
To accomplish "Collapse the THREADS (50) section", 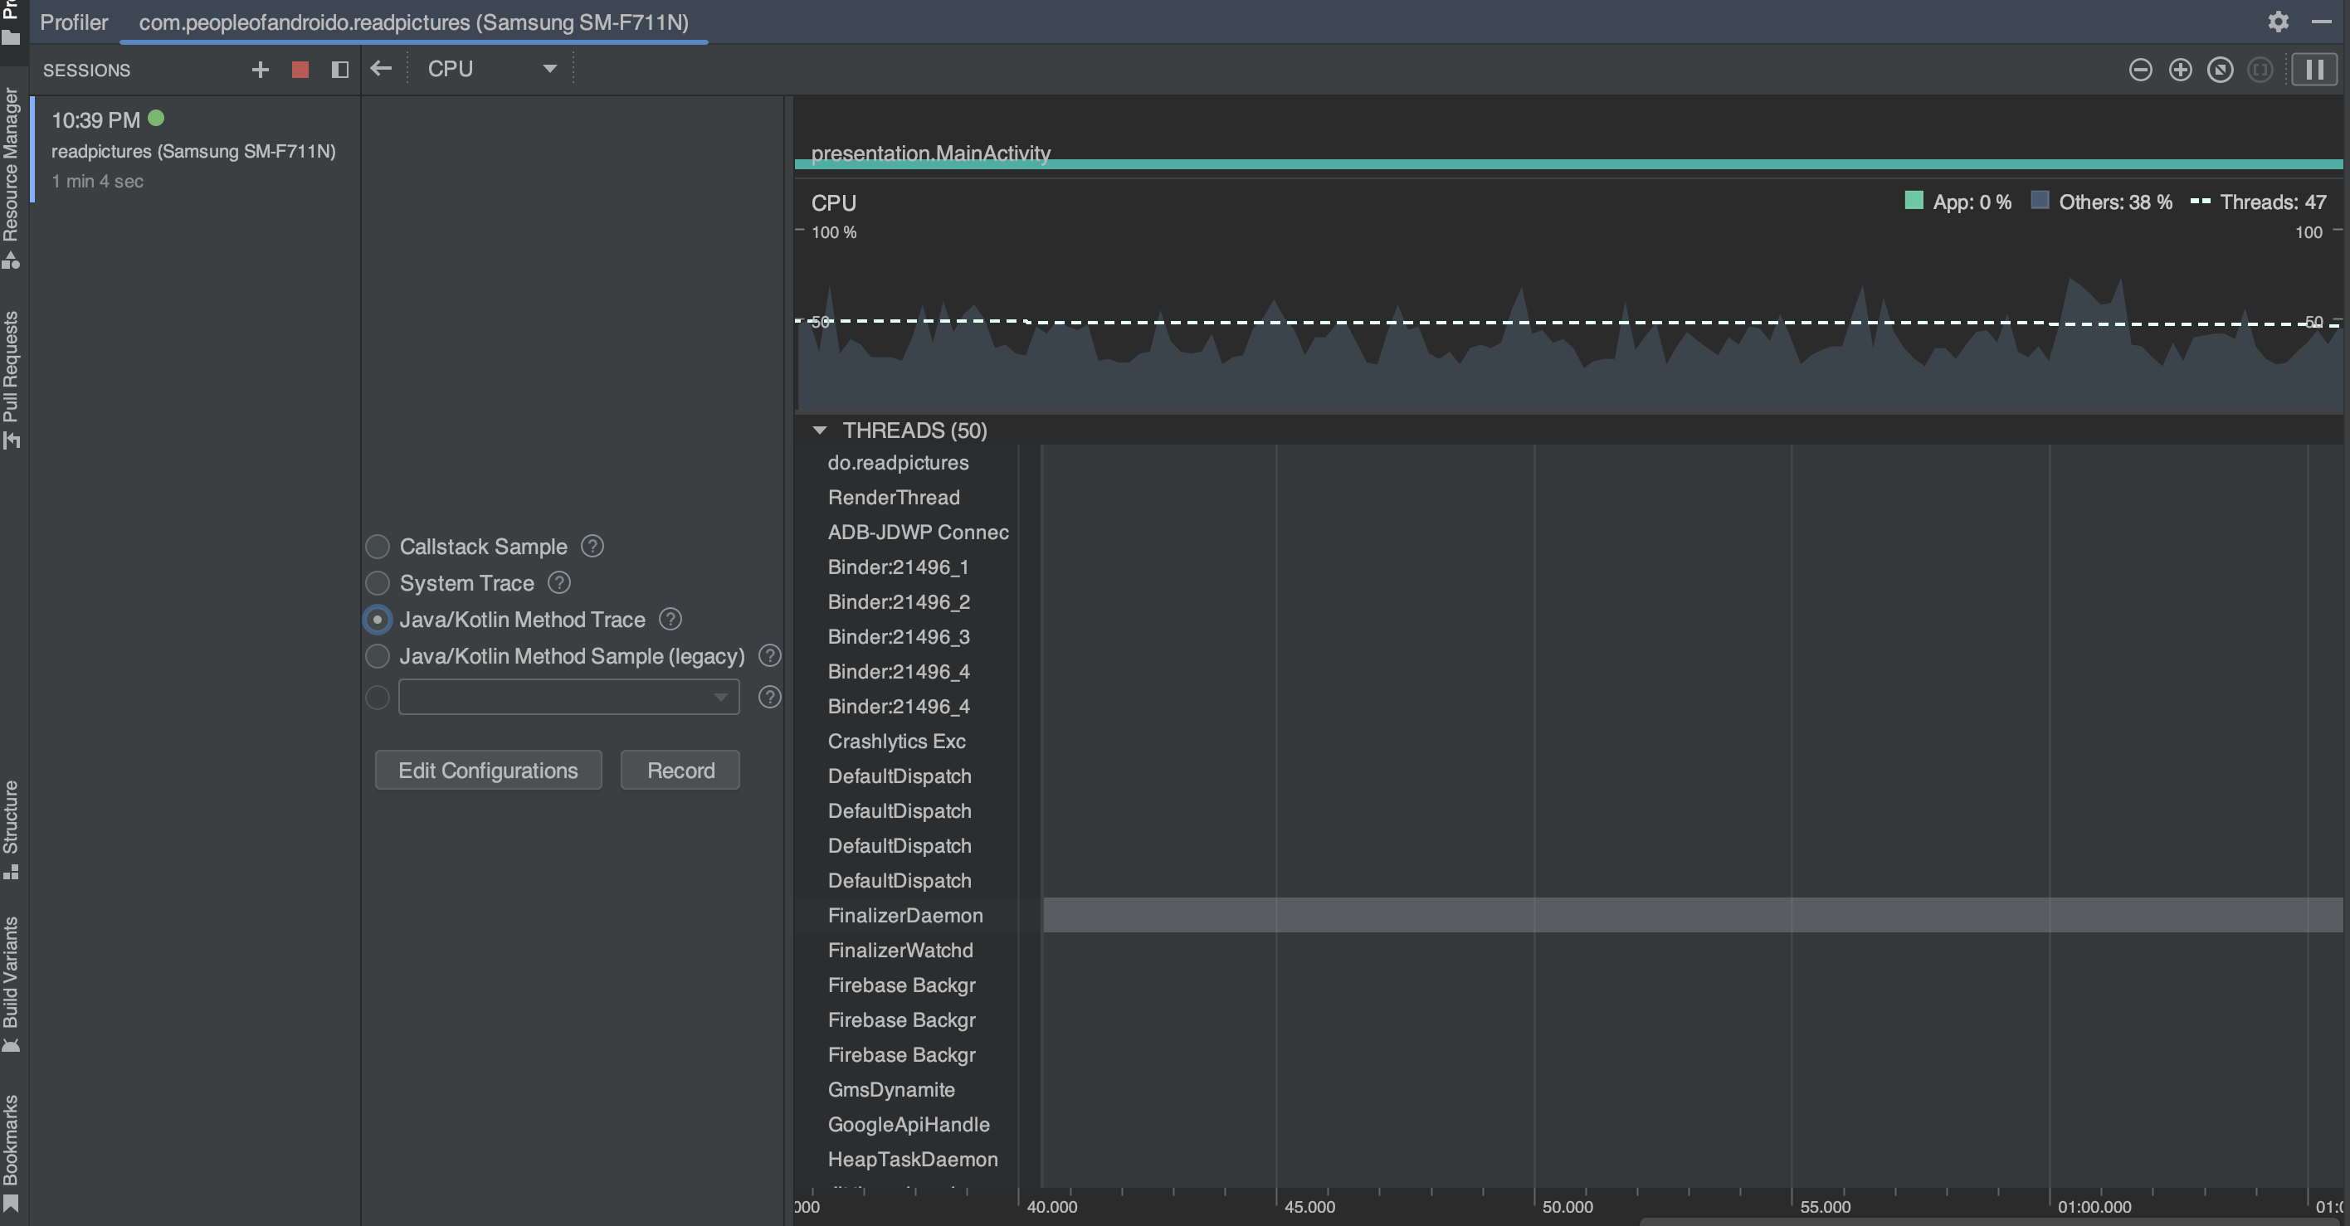I will tap(819, 430).
